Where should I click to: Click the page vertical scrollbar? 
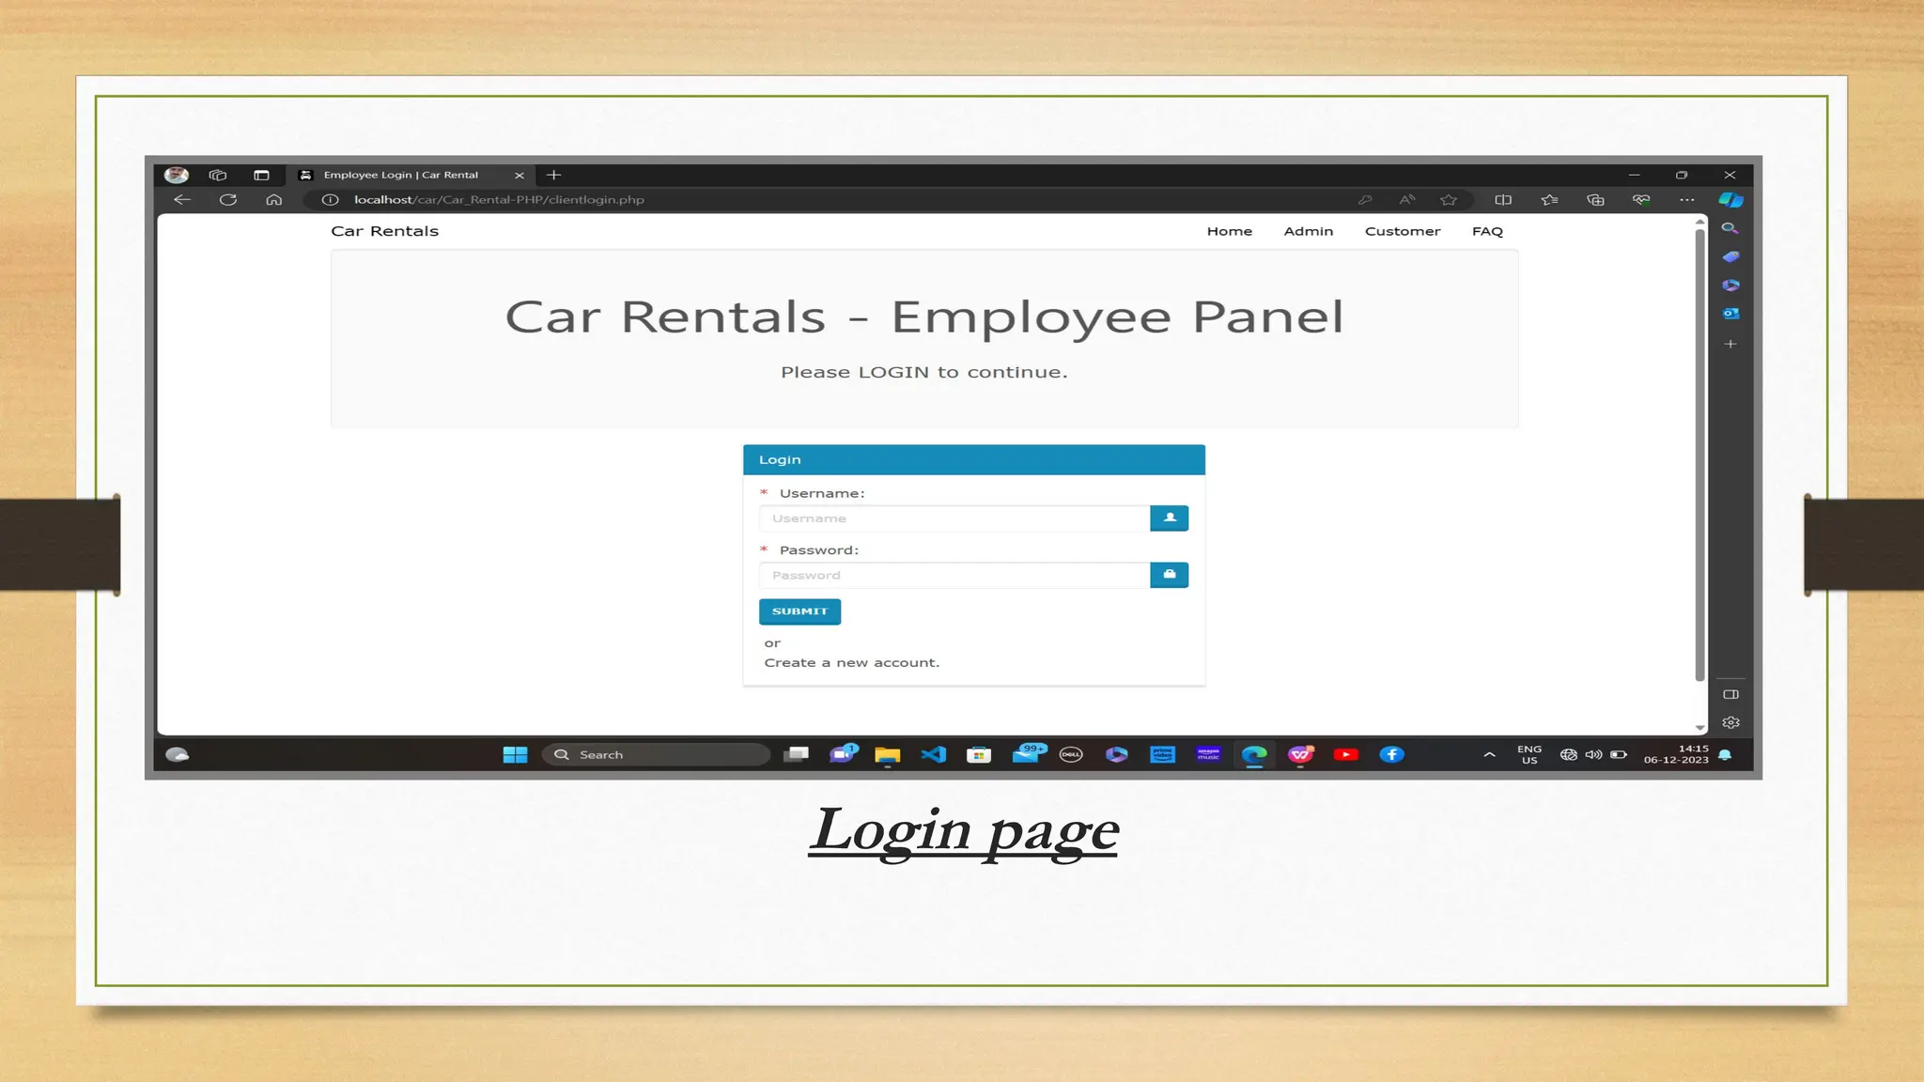click(1699, 456)
